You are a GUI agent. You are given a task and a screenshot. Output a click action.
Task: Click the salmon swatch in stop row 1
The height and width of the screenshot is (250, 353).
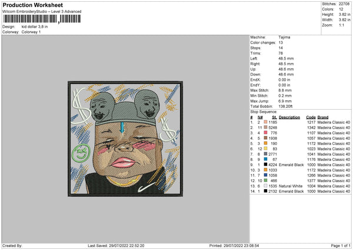266,122
